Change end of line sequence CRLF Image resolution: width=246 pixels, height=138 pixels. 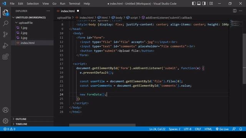pyautogui.click(x=198, y=129)
